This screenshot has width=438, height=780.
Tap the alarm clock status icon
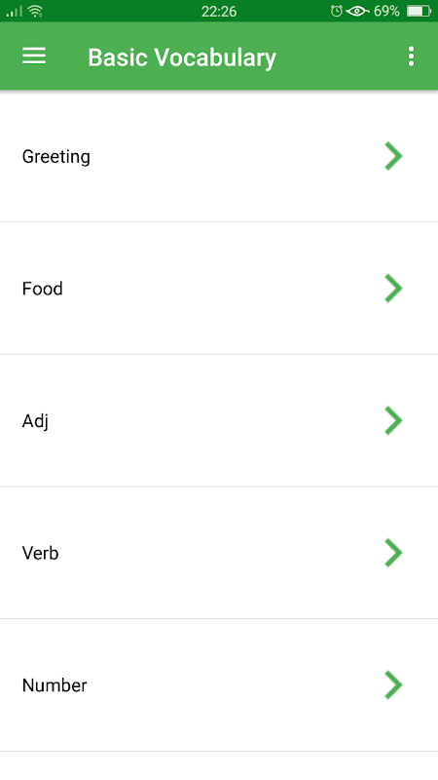336,11
